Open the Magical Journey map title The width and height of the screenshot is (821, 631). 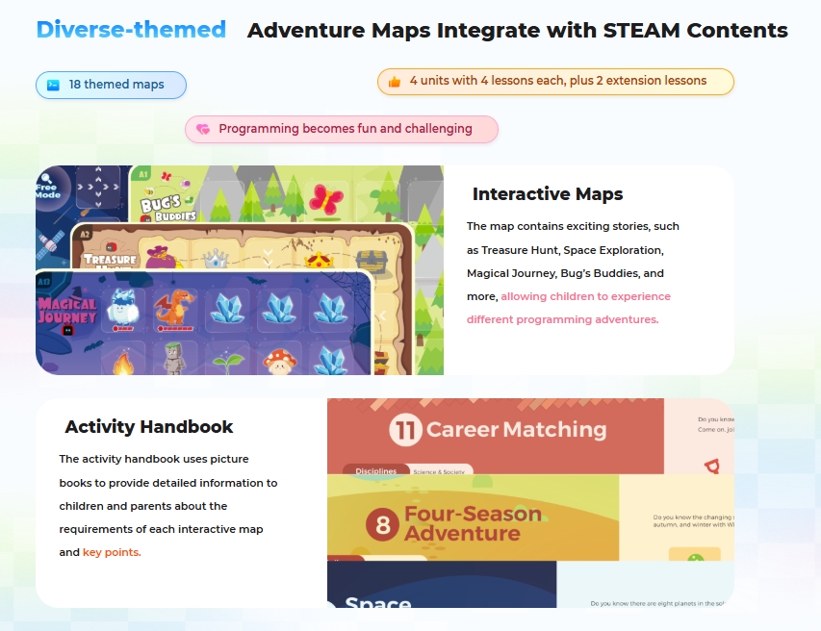67,311
